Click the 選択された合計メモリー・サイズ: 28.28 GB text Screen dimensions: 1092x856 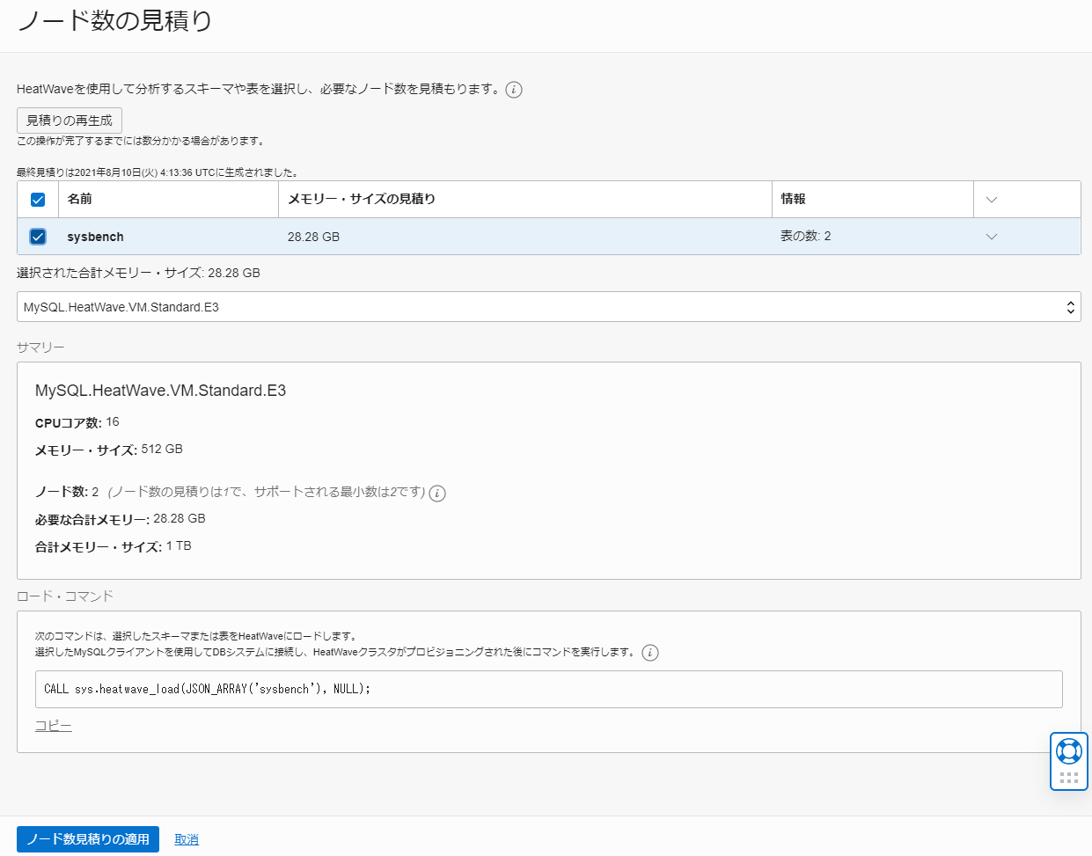pyautogui.click(x=138, y=273)
